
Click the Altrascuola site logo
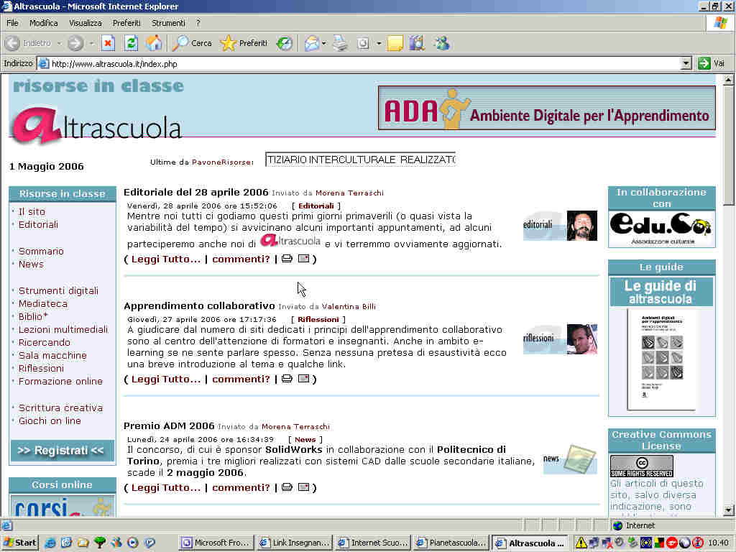(x=96, y=126)
